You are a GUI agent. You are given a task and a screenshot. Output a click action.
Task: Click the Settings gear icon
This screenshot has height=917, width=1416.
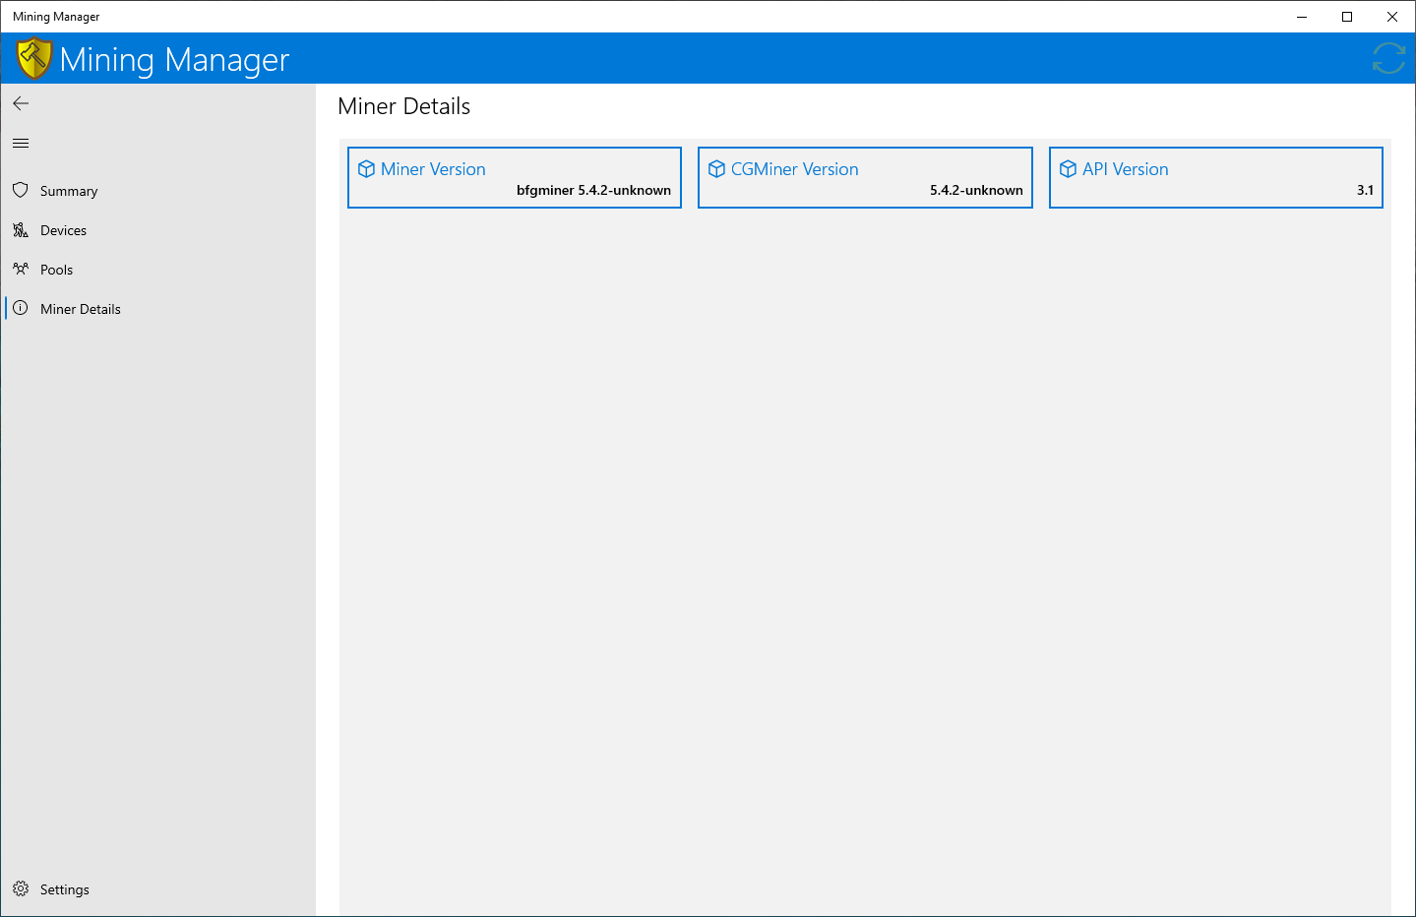coord(21,888)
